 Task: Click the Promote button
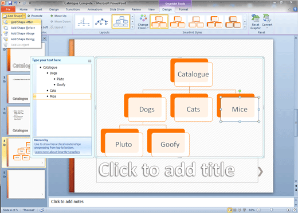[35, 16]
